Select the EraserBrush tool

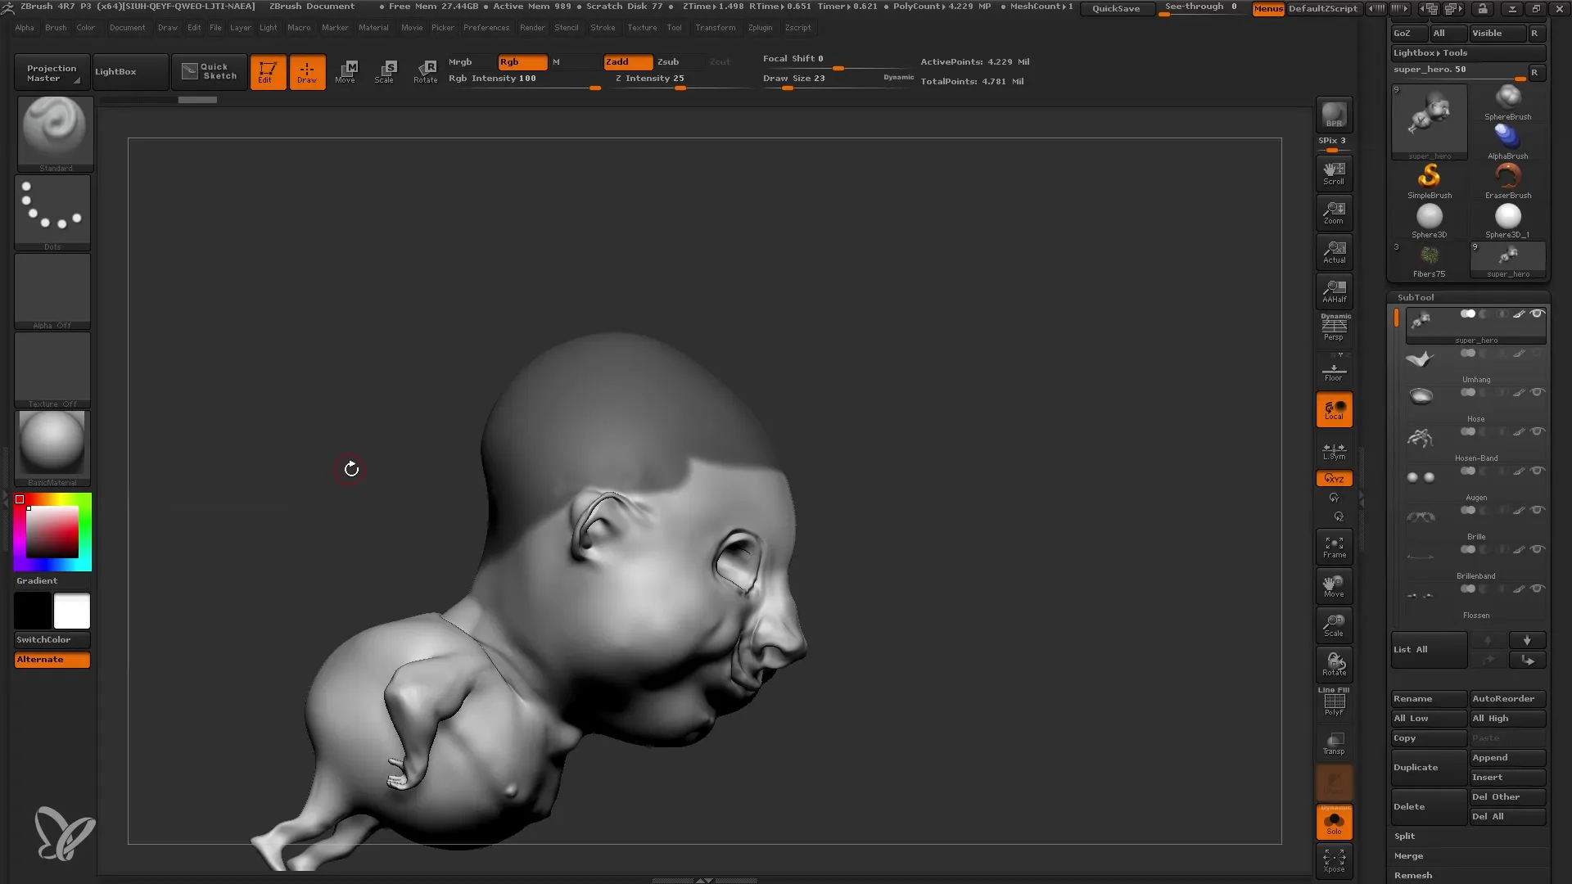(1507, 181)
